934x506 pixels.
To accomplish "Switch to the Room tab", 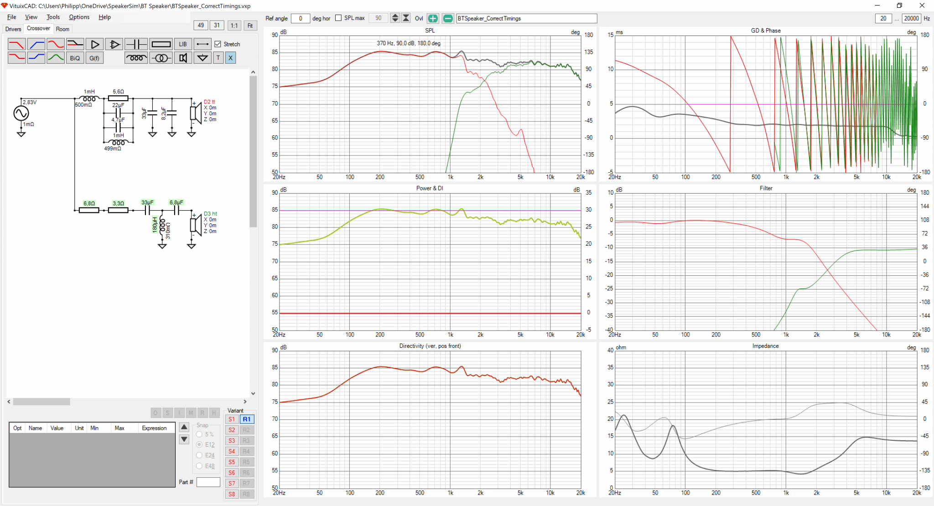I will point(62,29).
